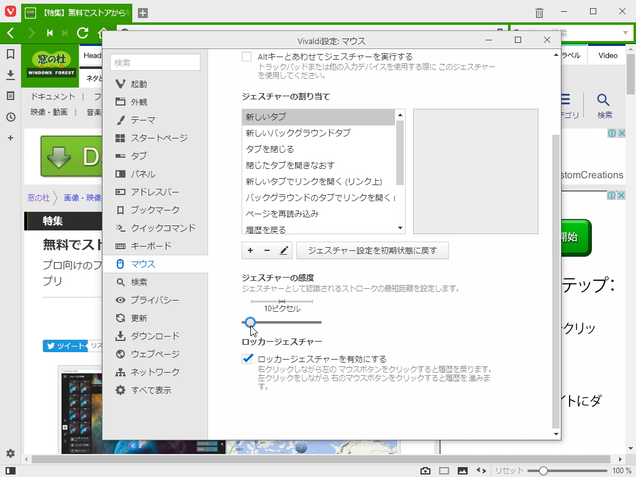
Task: Open browser settings gear at bottom left
Action: point(11,453)
